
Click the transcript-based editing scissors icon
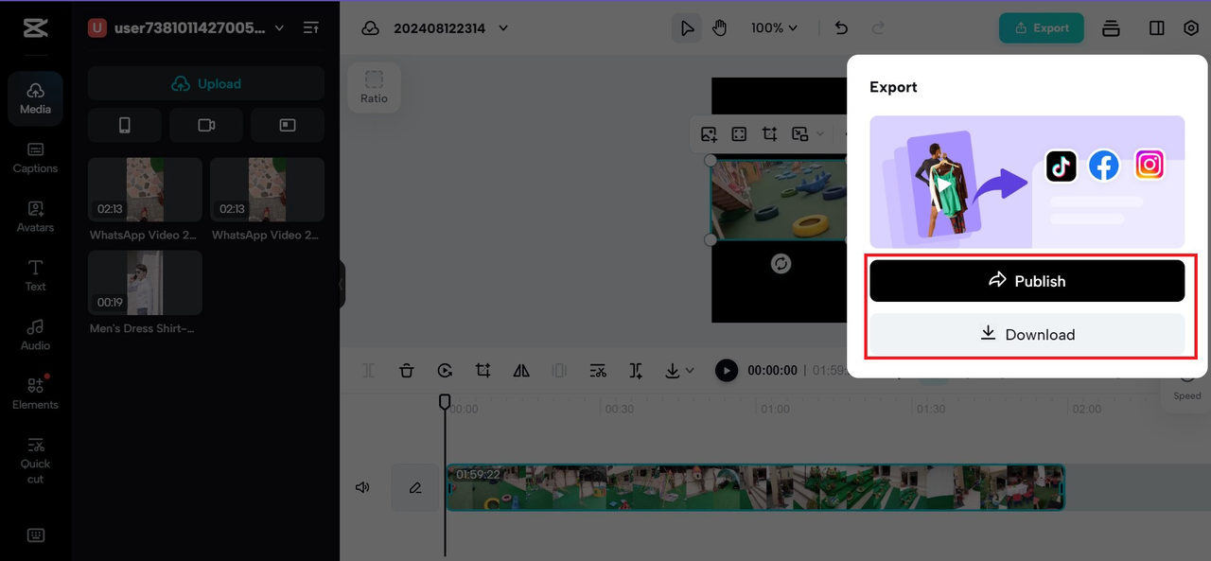(x=598, y=371)
